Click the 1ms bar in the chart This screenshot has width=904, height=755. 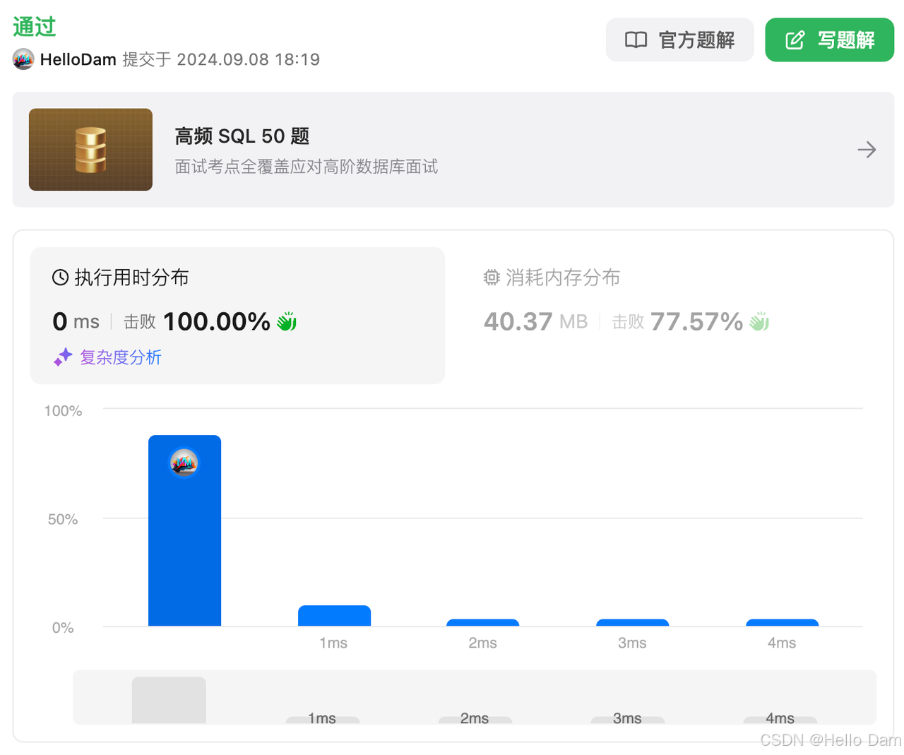(x=334, y=616)
